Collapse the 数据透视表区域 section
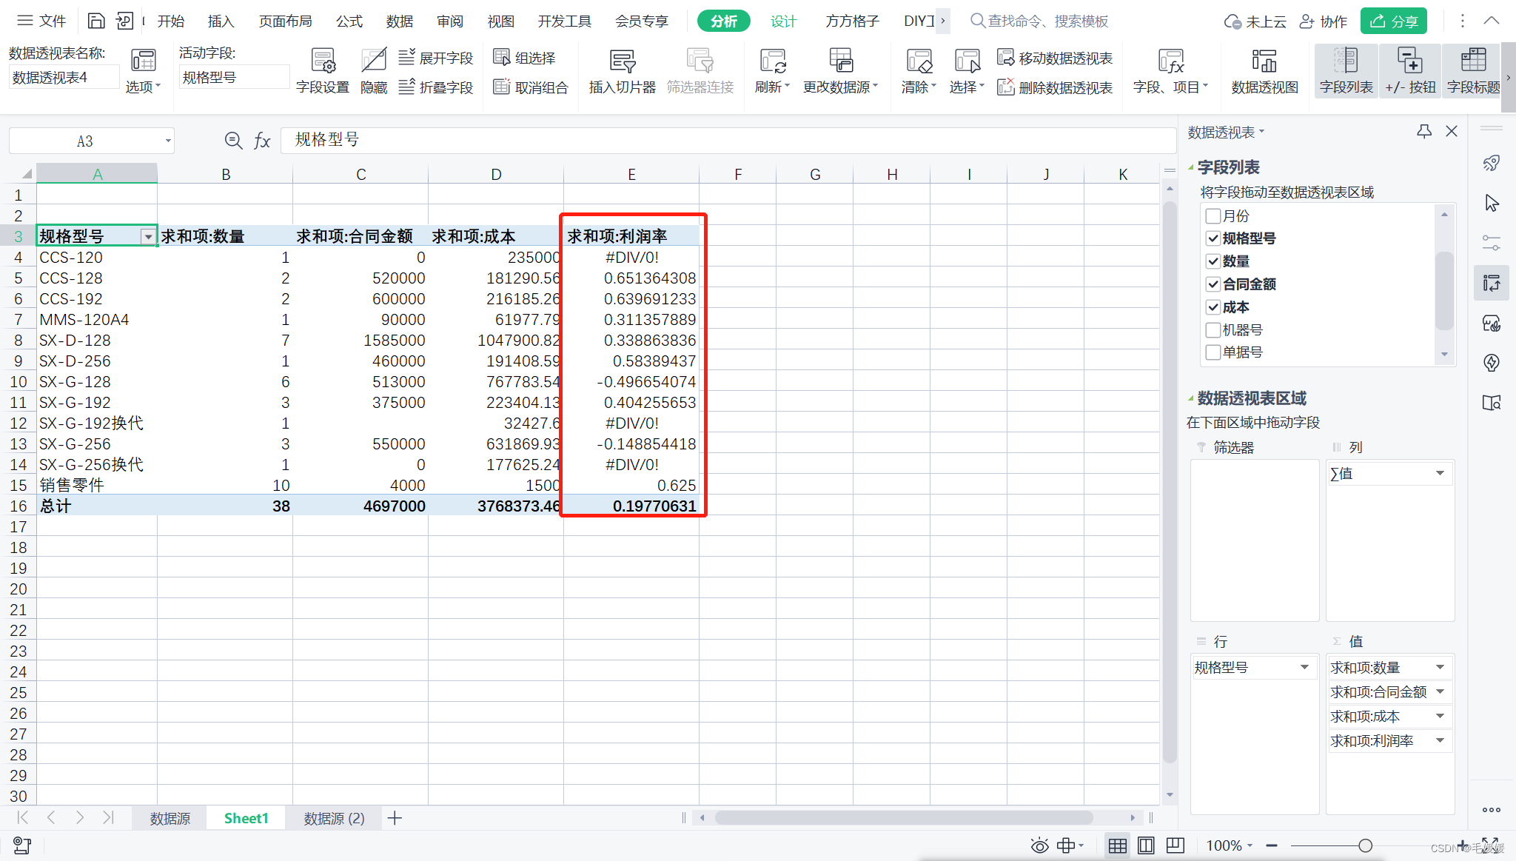 [1191, 399]
